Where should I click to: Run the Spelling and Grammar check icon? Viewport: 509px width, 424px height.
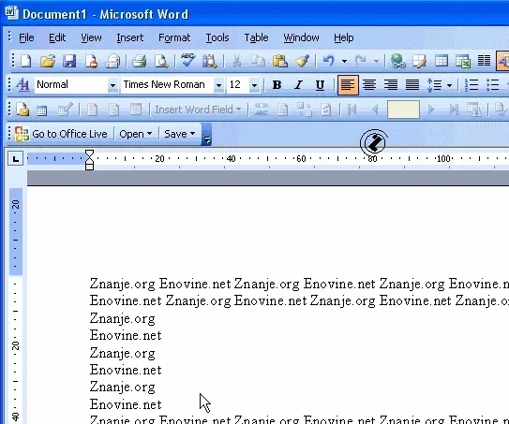188,61
